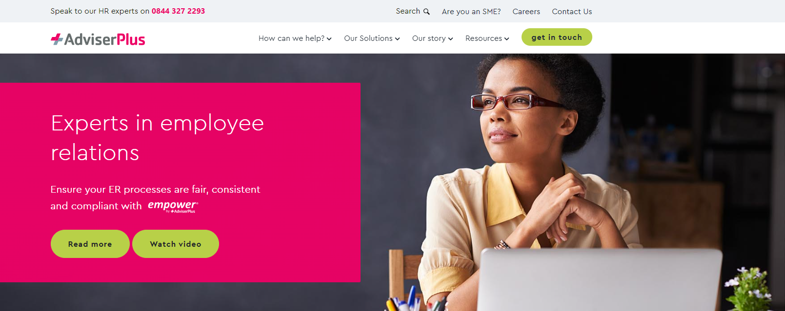785x311 pixels.
Task: Click the AdviserPlus wordmark to go home
Action: coord(105,39)
